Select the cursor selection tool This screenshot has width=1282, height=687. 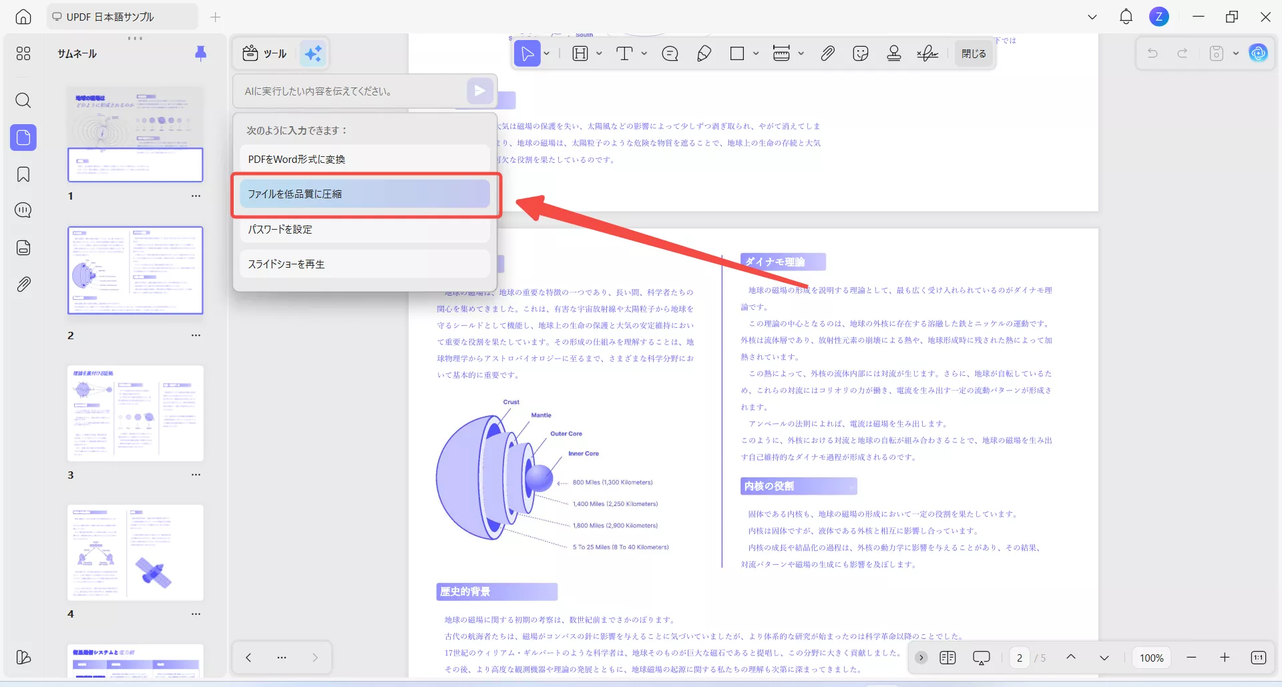coord(527,53)
